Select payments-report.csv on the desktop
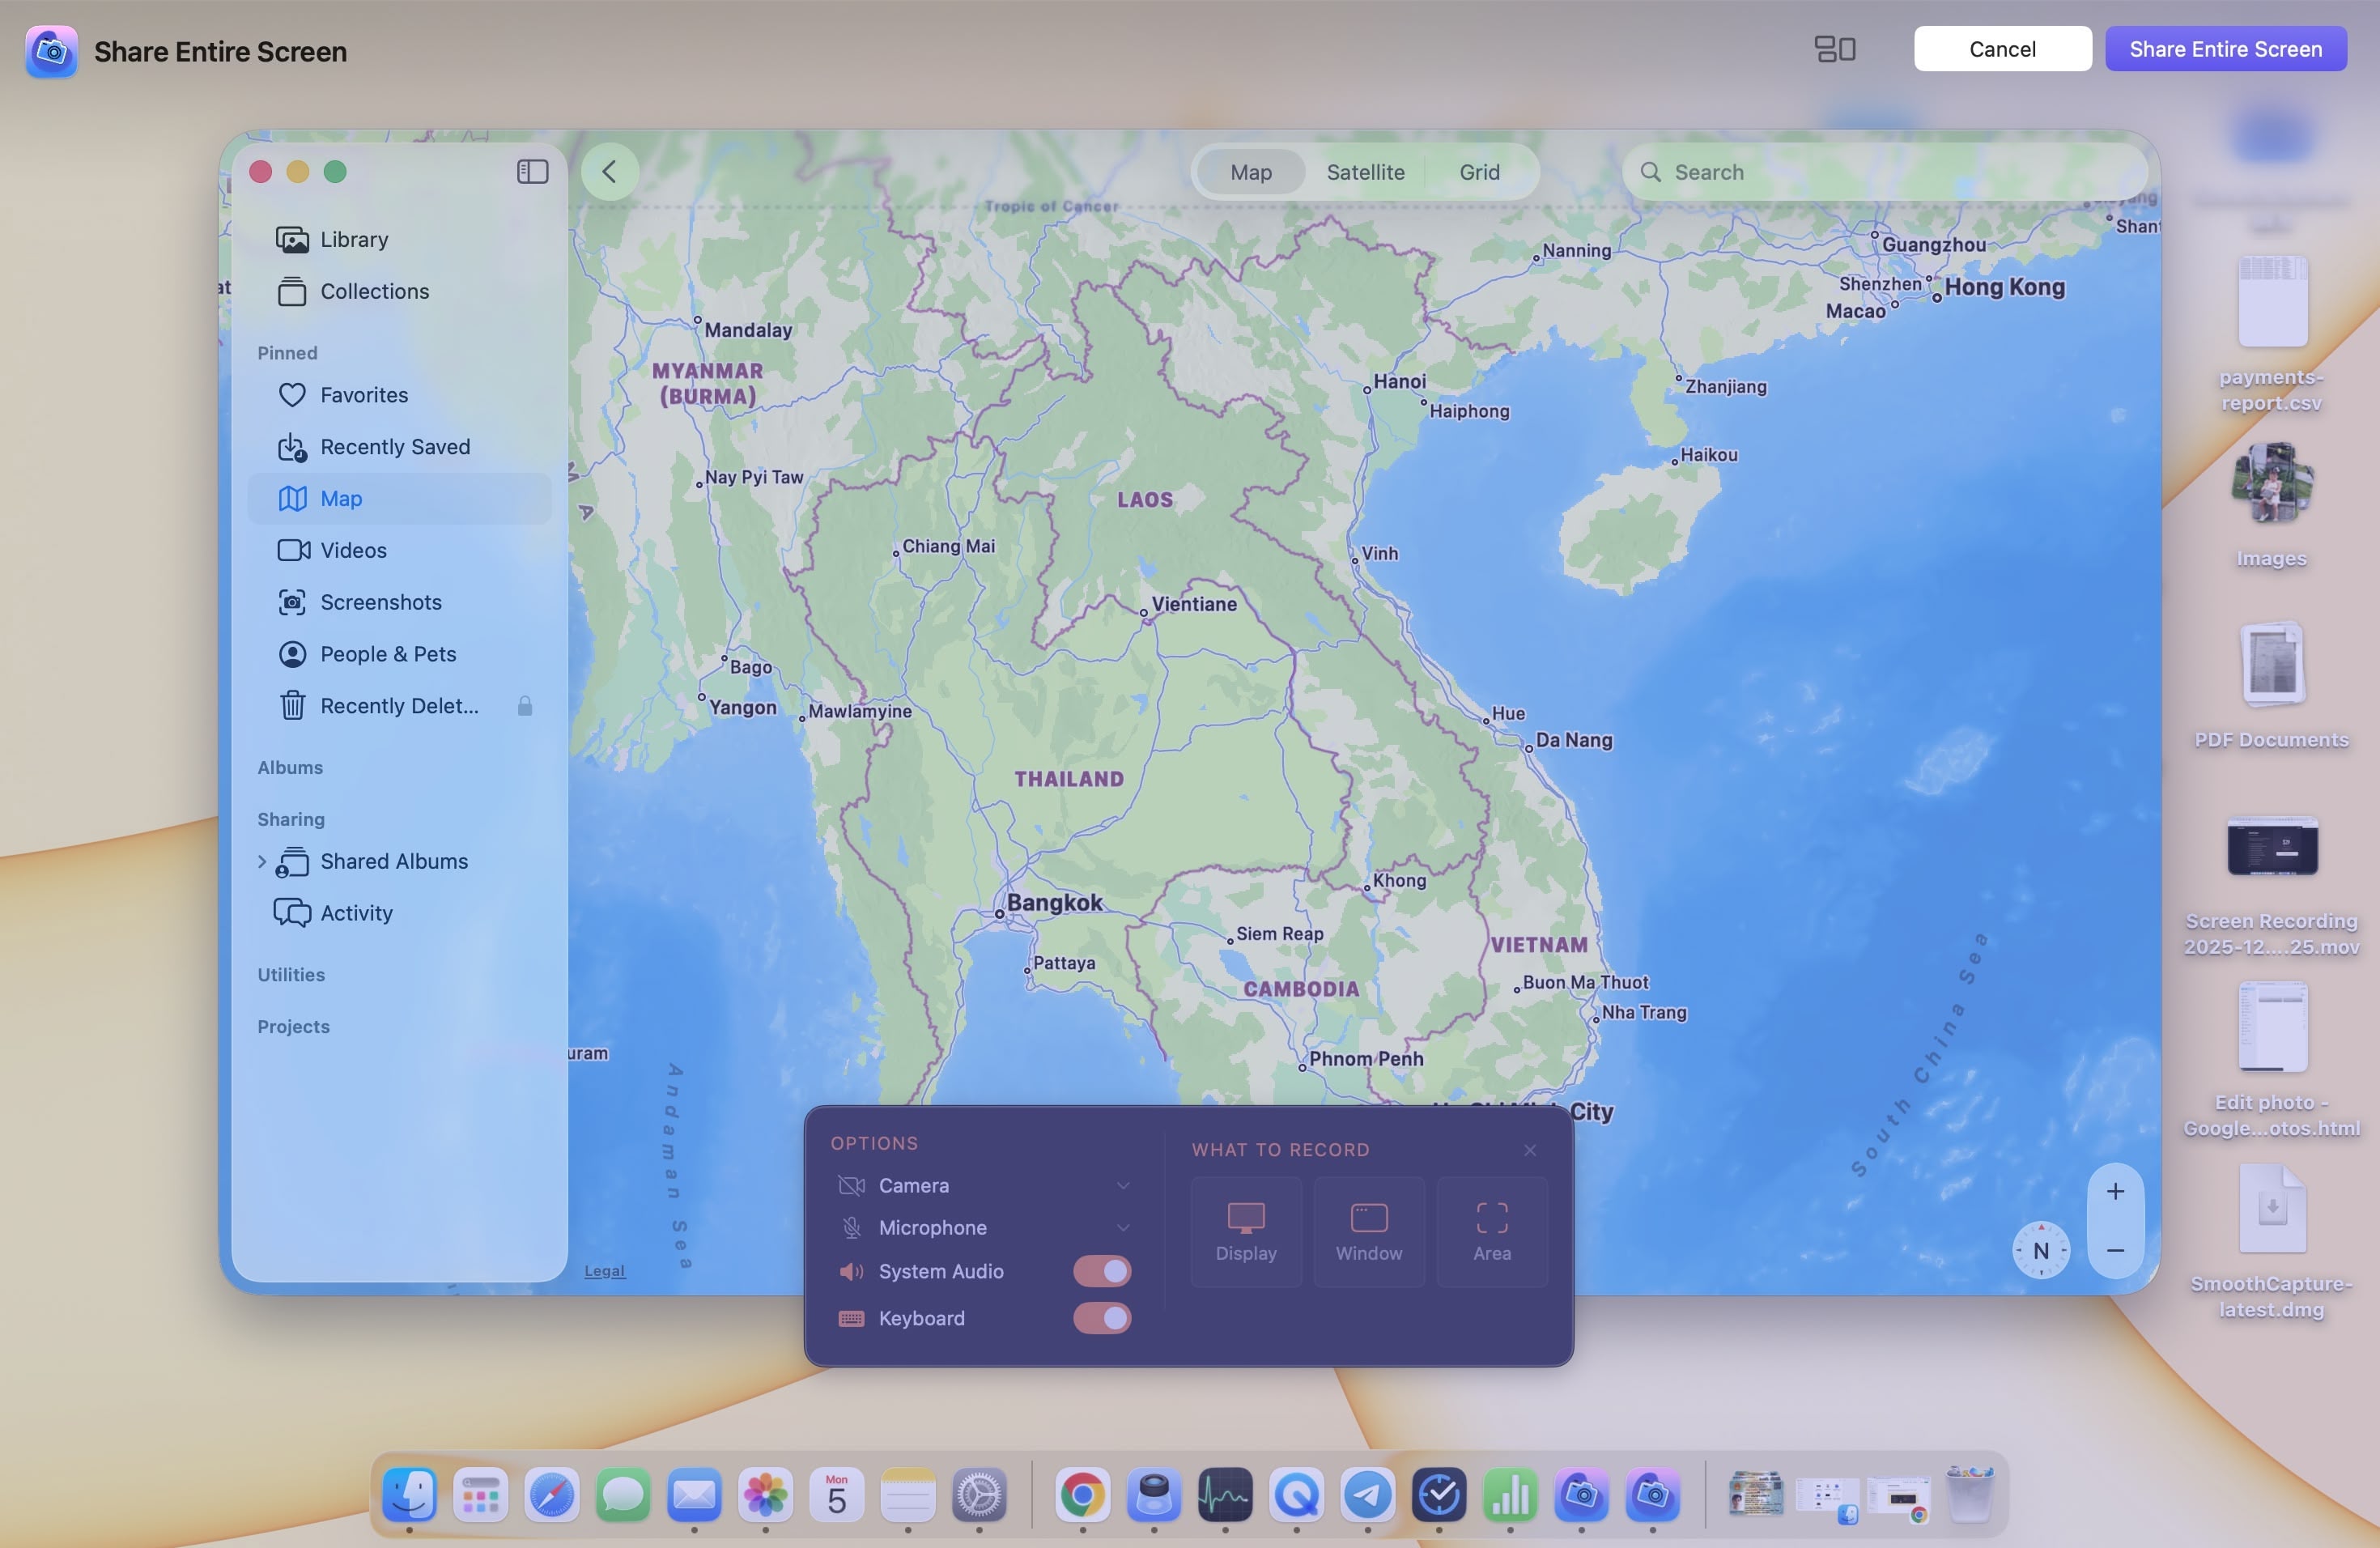This screenshot has height=1548, width=2380. pos(2271,335)
